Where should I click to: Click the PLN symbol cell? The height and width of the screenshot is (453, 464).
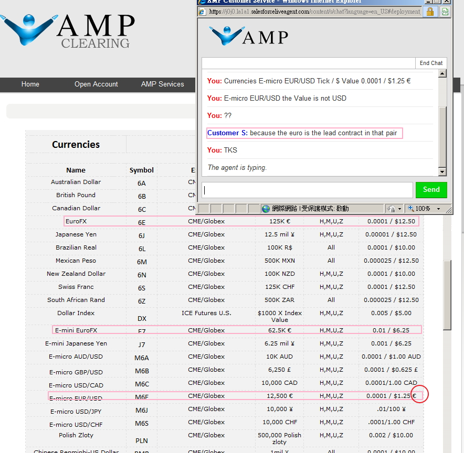point(142,440)
